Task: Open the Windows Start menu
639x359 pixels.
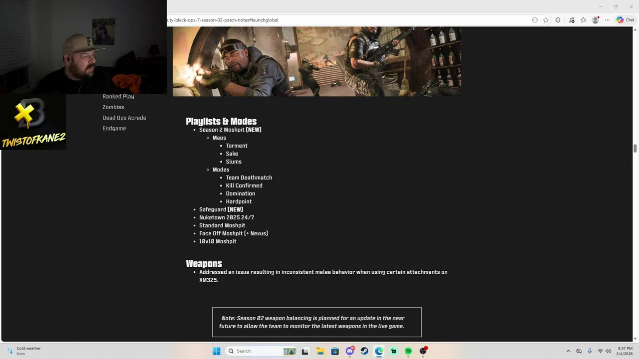Action: (x=216, y=351)
